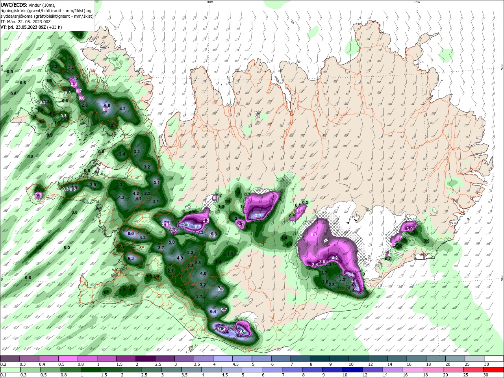The image size is (504, 378).
Task: Click the 0.4 label in the snow legend
Action: tap(42, 364)
